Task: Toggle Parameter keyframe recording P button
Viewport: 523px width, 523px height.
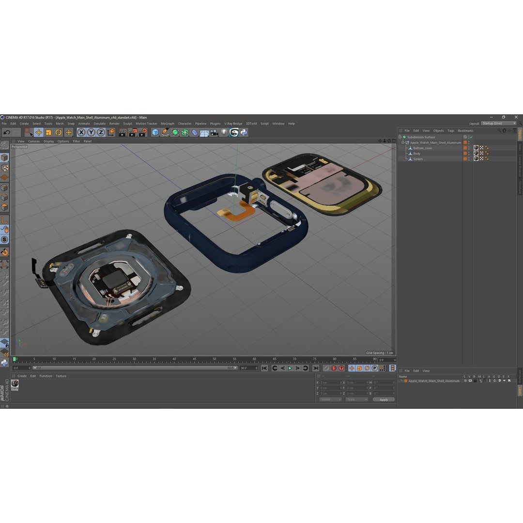Action: (x=374, y=368)
